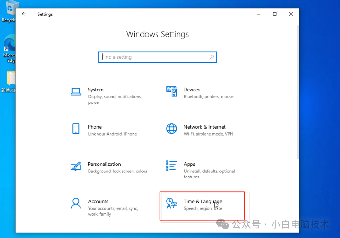Open Accounts title text
Screen dimensions: 340x238
pyautogui.click(x=98, y=201)
